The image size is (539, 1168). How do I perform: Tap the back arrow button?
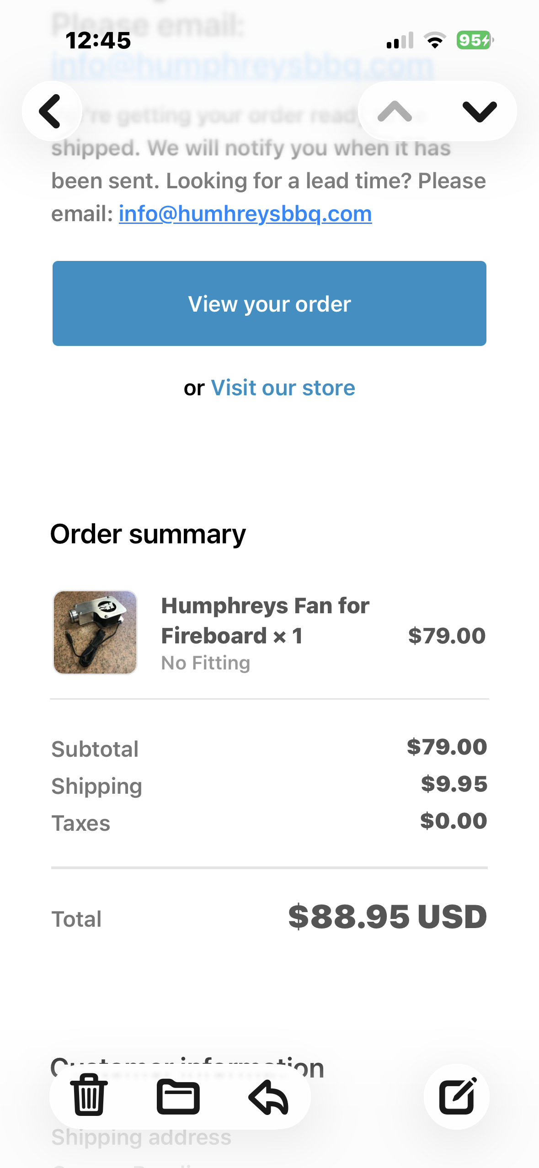(52, 111)
